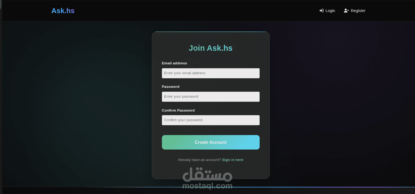
Task: Follow the Sign in here link
Action: 233,160
